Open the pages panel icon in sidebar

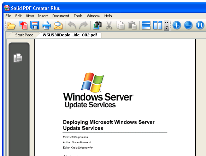click(x=18, y=58)
